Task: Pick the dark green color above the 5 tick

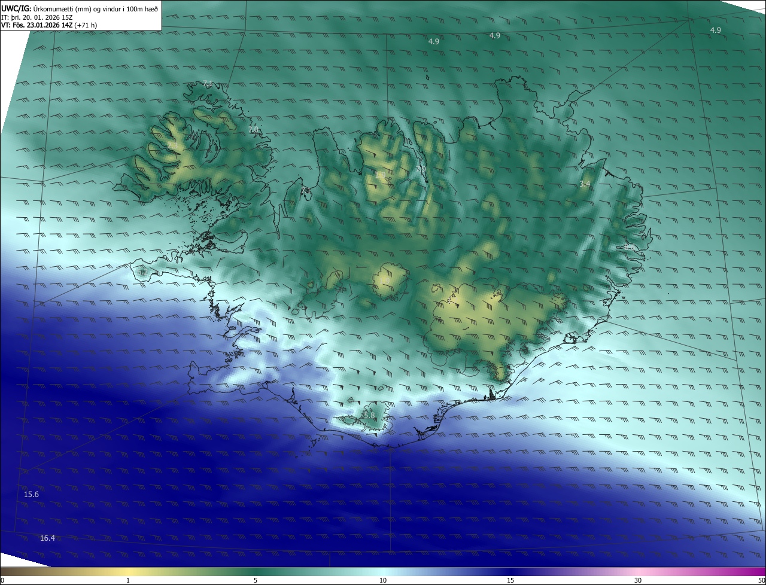Action: coord(256,571)
